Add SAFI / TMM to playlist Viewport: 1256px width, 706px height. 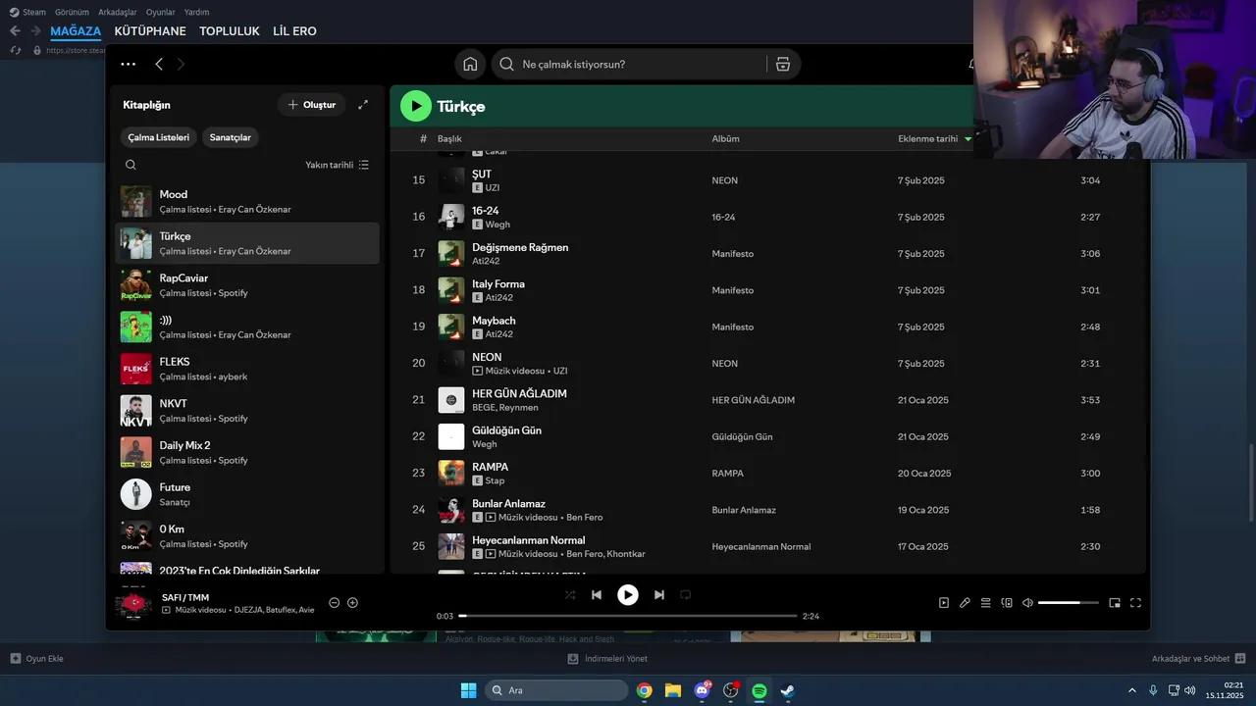[x=353, y=603]
